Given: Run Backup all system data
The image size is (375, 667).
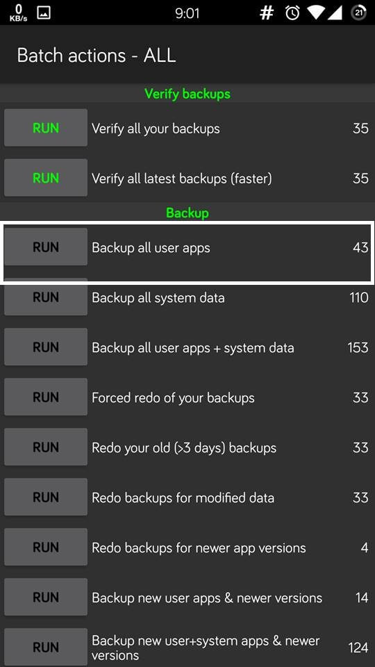Looking at the screenshot, I should coord(46,297).
